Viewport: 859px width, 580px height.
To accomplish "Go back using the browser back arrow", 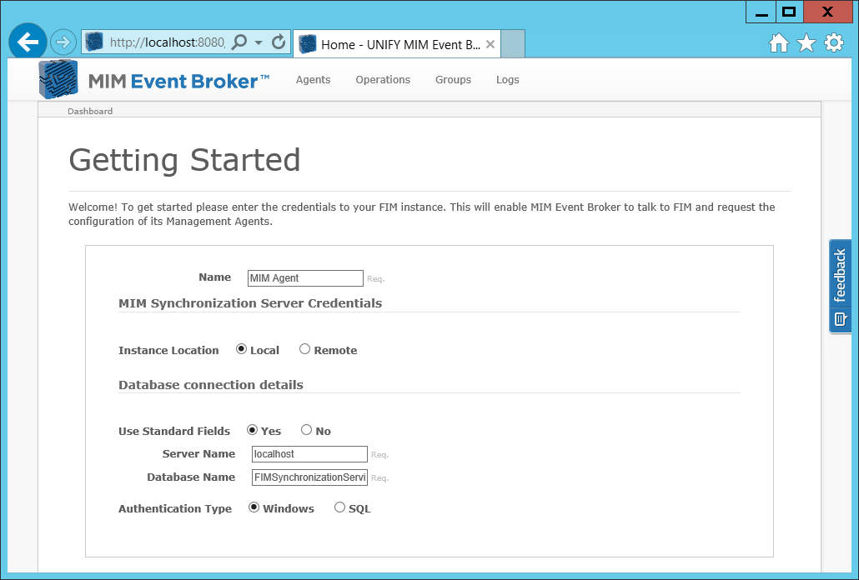I will pyautogui.click(x=27, y=42).
